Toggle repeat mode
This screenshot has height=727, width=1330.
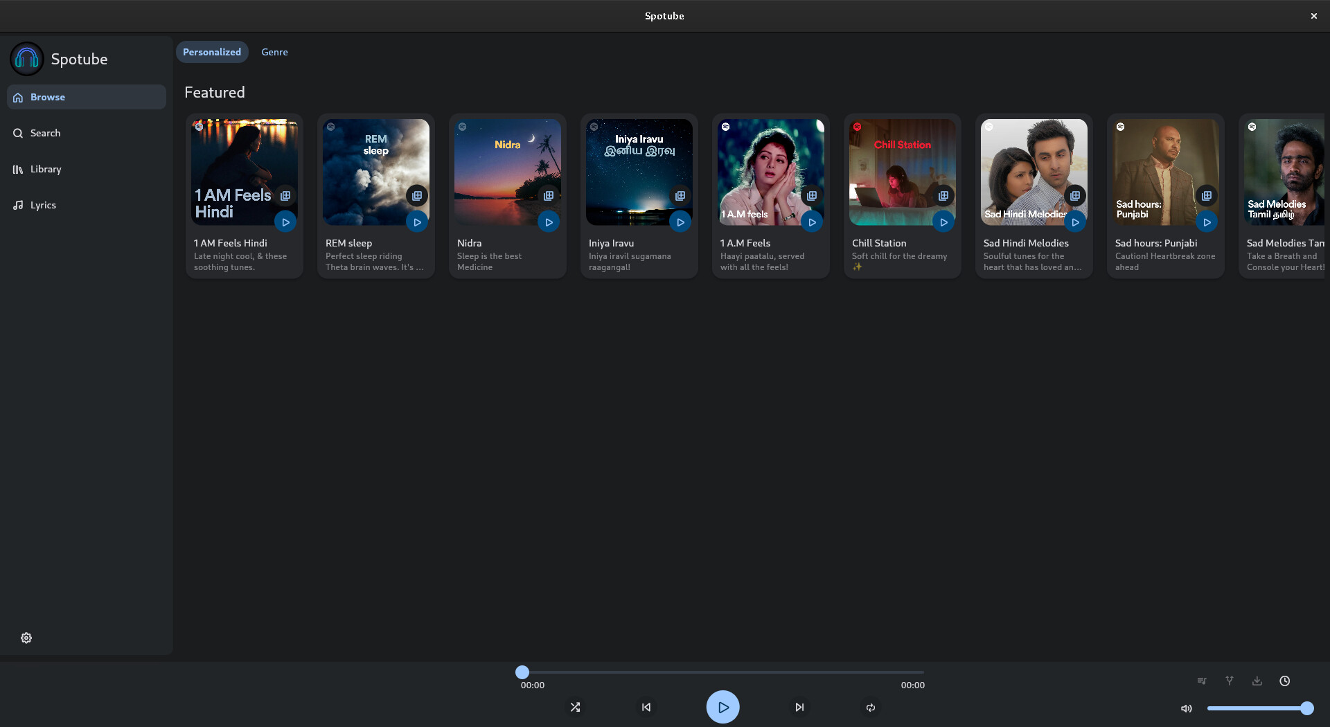tap(870, 707)
